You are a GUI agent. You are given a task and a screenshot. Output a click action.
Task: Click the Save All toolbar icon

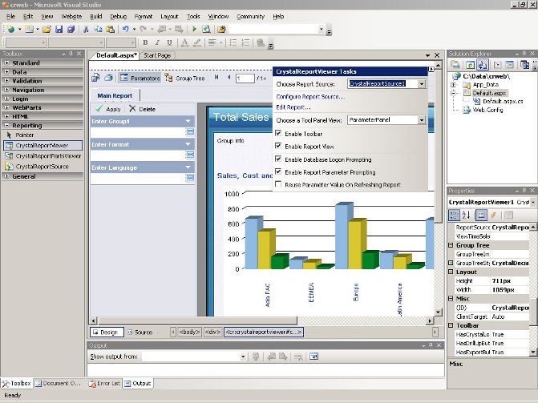point(71,29)
